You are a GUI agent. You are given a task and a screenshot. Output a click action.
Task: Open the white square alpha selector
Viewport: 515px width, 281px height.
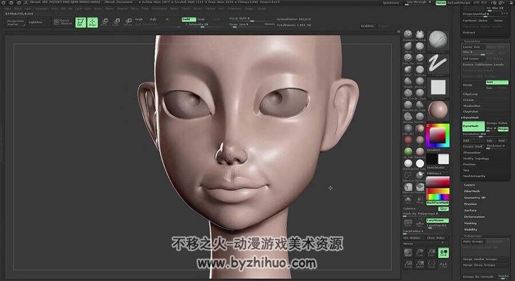click(438, 87)
